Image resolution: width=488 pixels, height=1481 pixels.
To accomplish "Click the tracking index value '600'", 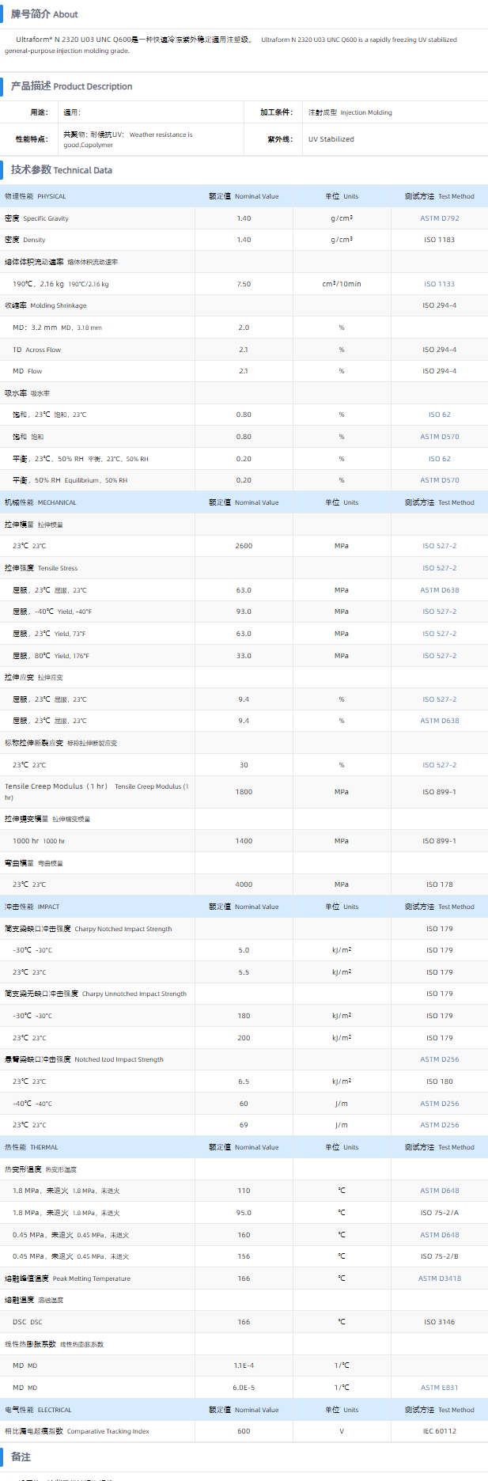I will pyautogui.click(x=244, y=1431).
